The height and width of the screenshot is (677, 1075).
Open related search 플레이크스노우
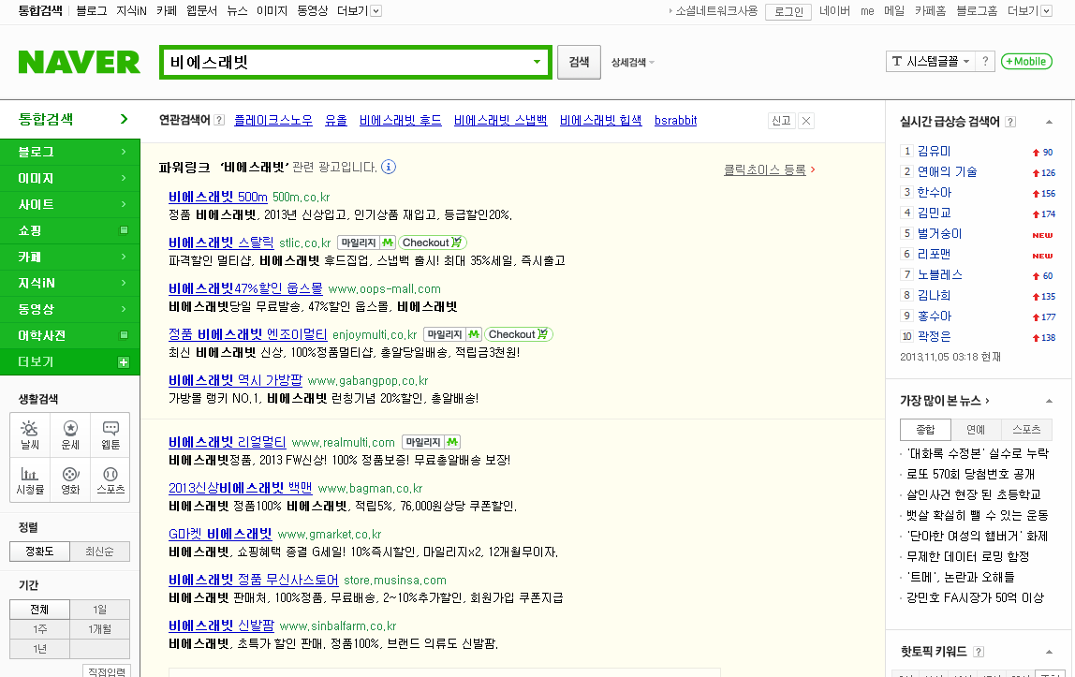[x=272, y=121]
